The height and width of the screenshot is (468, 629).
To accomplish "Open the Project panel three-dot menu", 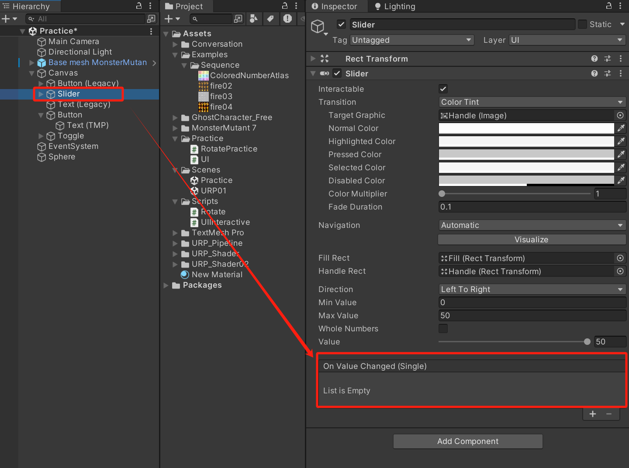I will 296,6.
